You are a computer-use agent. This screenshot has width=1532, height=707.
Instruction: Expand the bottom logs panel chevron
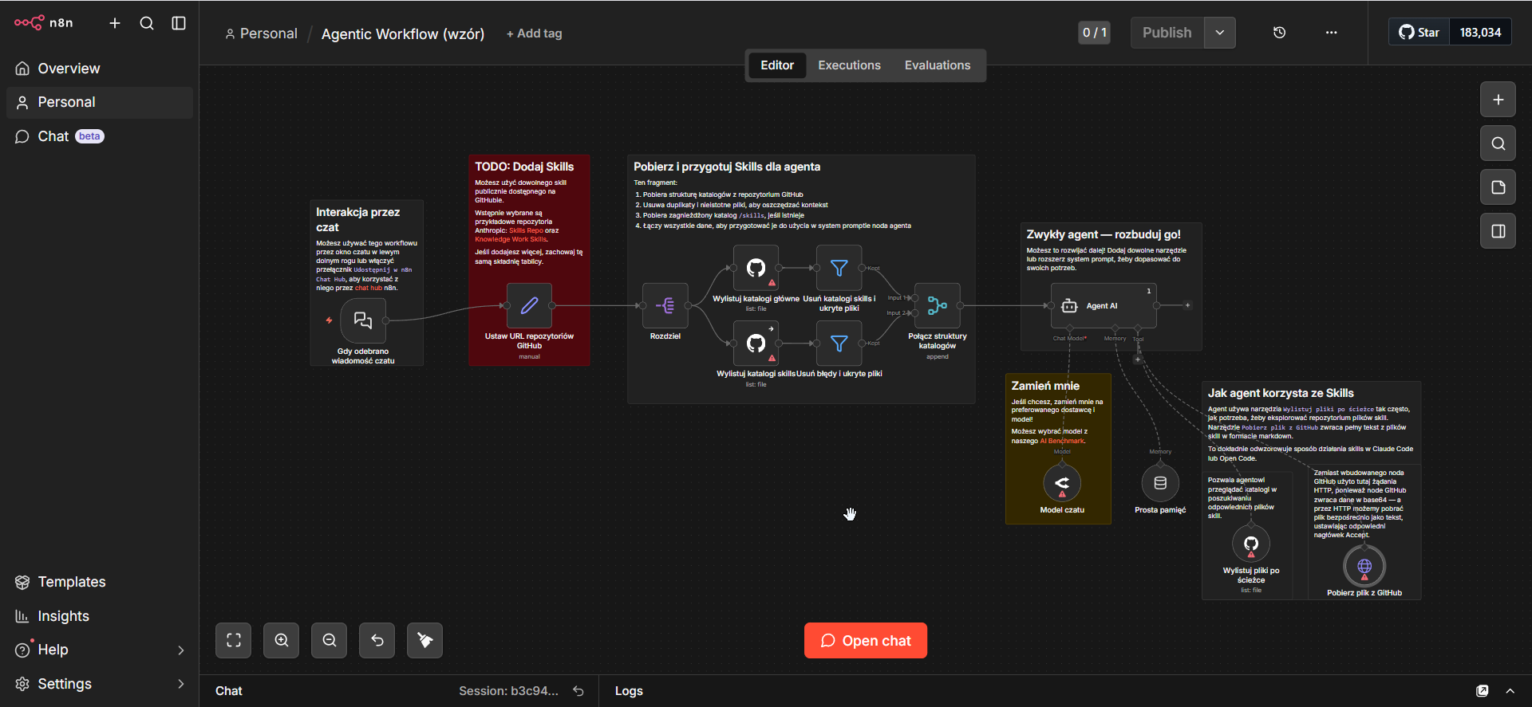coord(1510,691)
